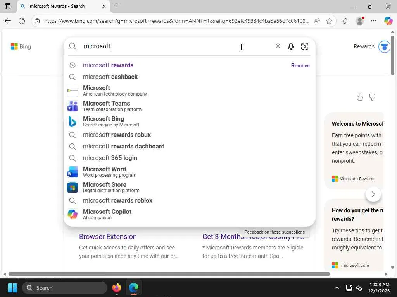Show hidden system tray icons

click(337, 288)
